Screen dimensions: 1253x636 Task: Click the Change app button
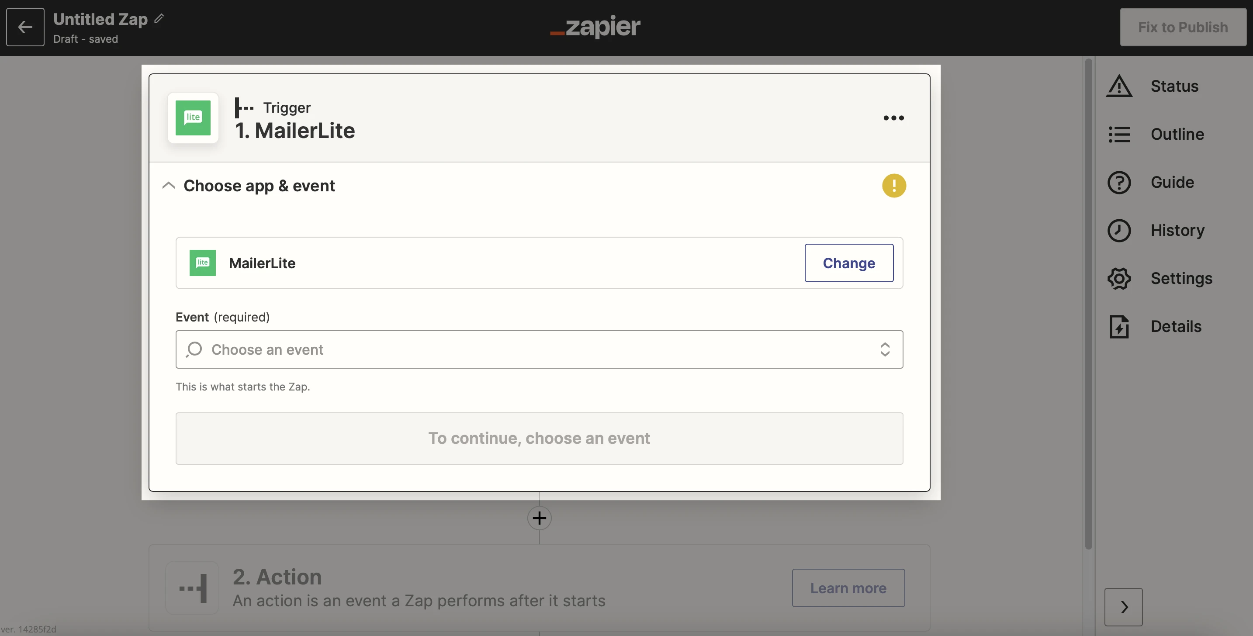pyautogui.click(x=849, y=263)
